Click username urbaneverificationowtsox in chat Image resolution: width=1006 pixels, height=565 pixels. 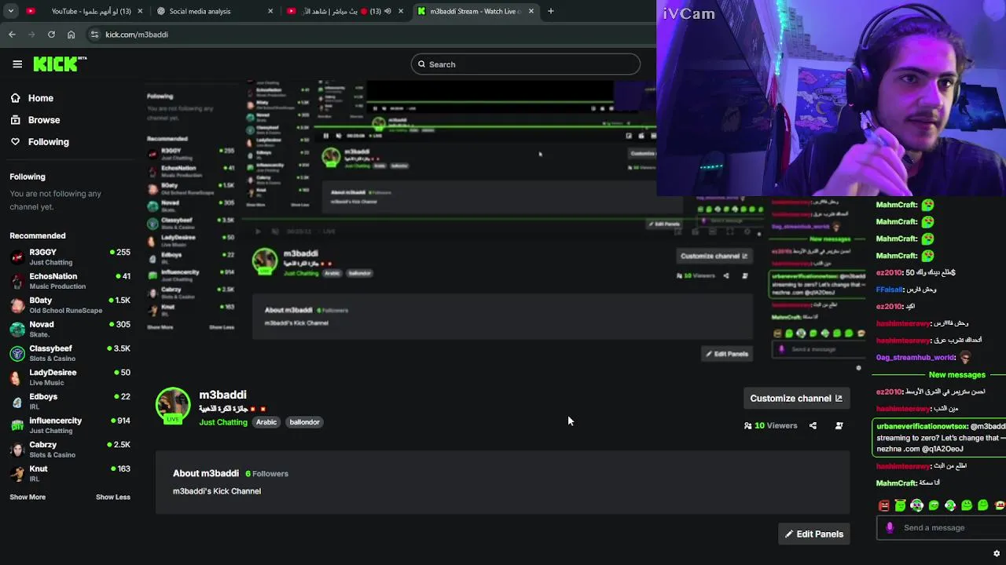click(922, 427)
